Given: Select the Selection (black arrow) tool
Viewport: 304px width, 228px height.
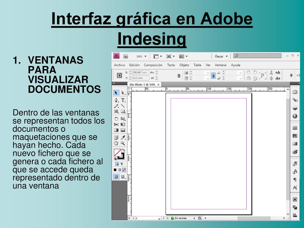Looking at the screenshot, I should (116, 93).
